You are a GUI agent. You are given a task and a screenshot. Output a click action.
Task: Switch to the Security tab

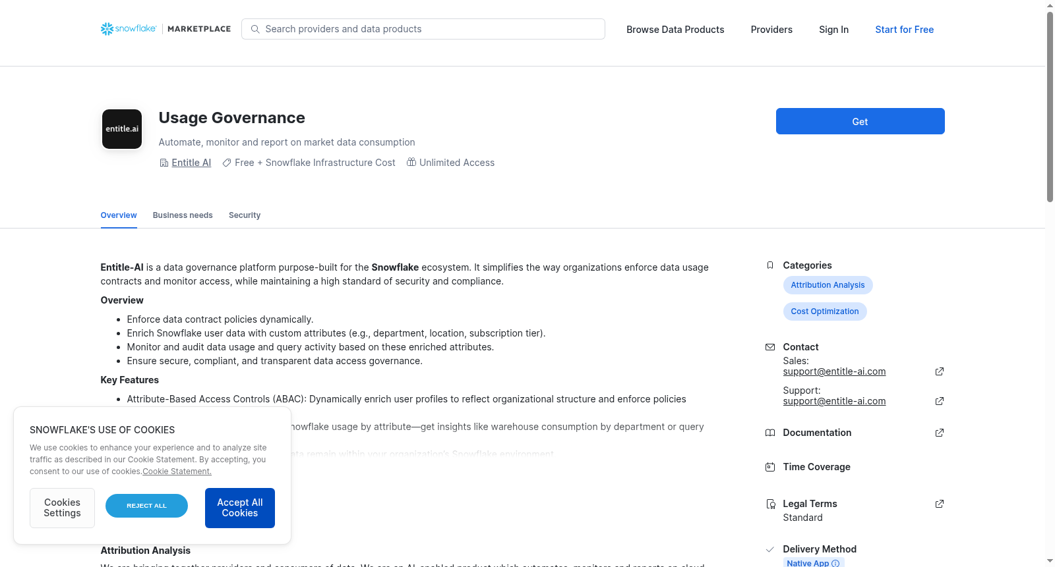point(245,215)
